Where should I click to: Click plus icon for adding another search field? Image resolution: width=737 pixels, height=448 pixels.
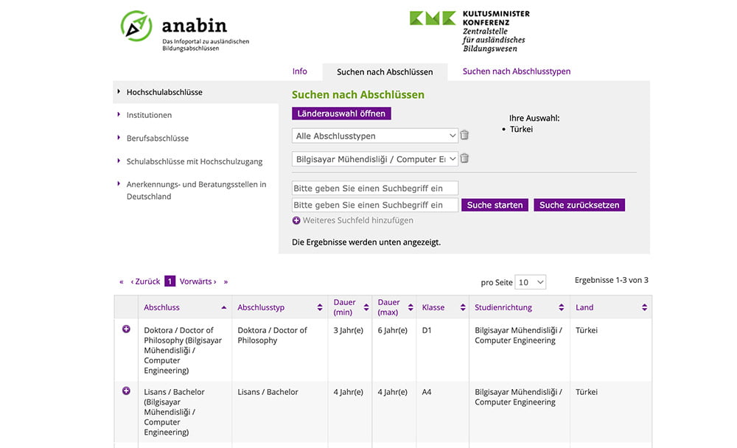296,220
